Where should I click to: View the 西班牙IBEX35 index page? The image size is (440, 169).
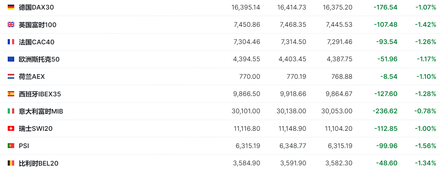click(40, 94)
